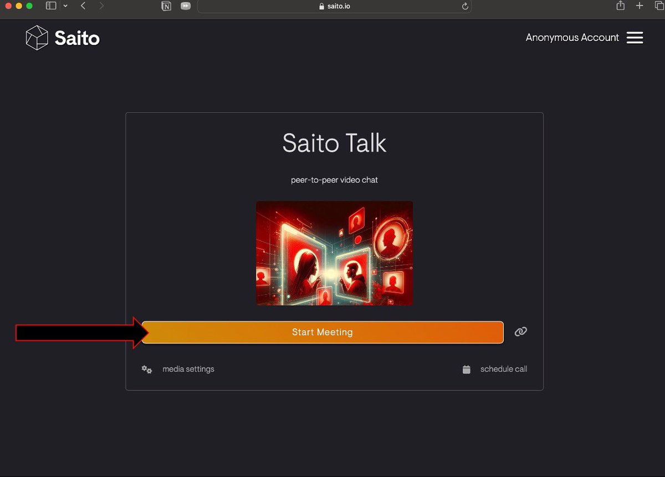Open the meeting invite link icon
This screenshot has height=477, width=665.
[x=520, y=331]
